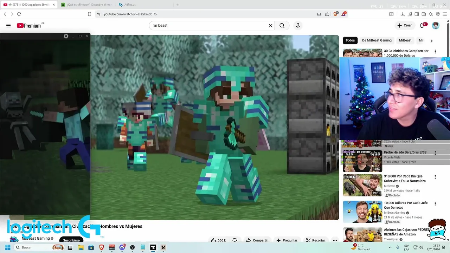Go back to previous page
Image resolution: width=450 pixels, height=253 pixels.
(x=5, y=14)
